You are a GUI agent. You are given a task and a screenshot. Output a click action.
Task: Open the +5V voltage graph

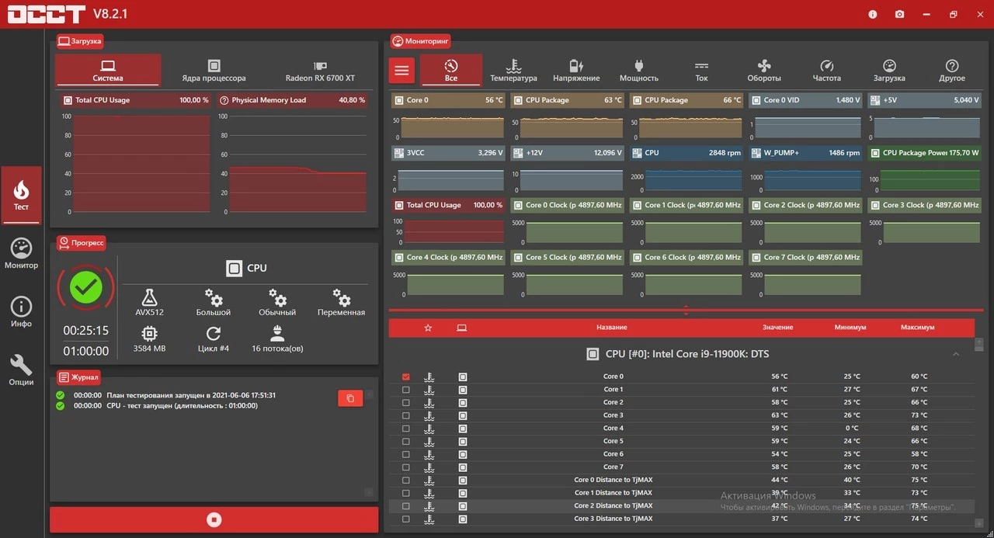(x=924, y=117)
